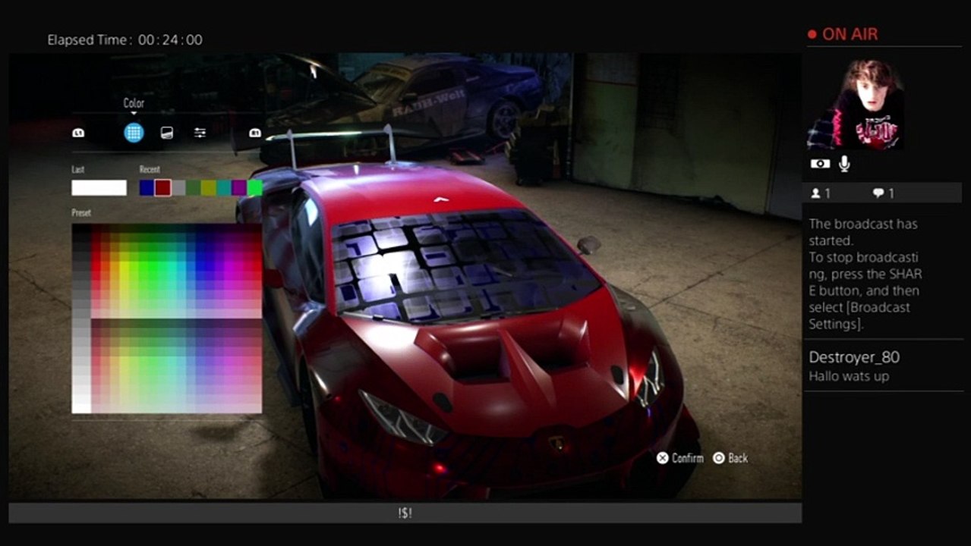Pick the dark red recent swatch

point(162,188)
